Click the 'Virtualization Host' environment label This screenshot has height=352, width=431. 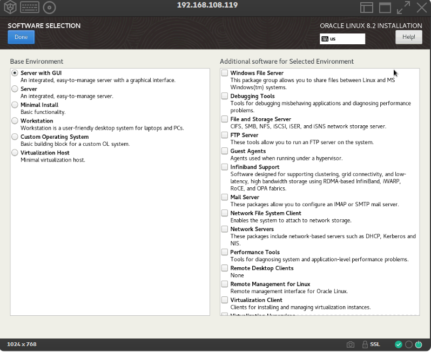[45, 153]
